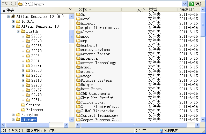
Task: Select the Alpha Microelect... folder name
Action: coord(100,28)
